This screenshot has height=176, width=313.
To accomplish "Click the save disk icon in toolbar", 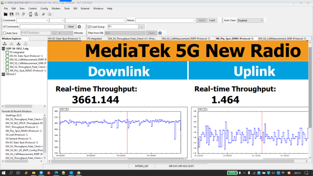I will click(x=12, y=14).
